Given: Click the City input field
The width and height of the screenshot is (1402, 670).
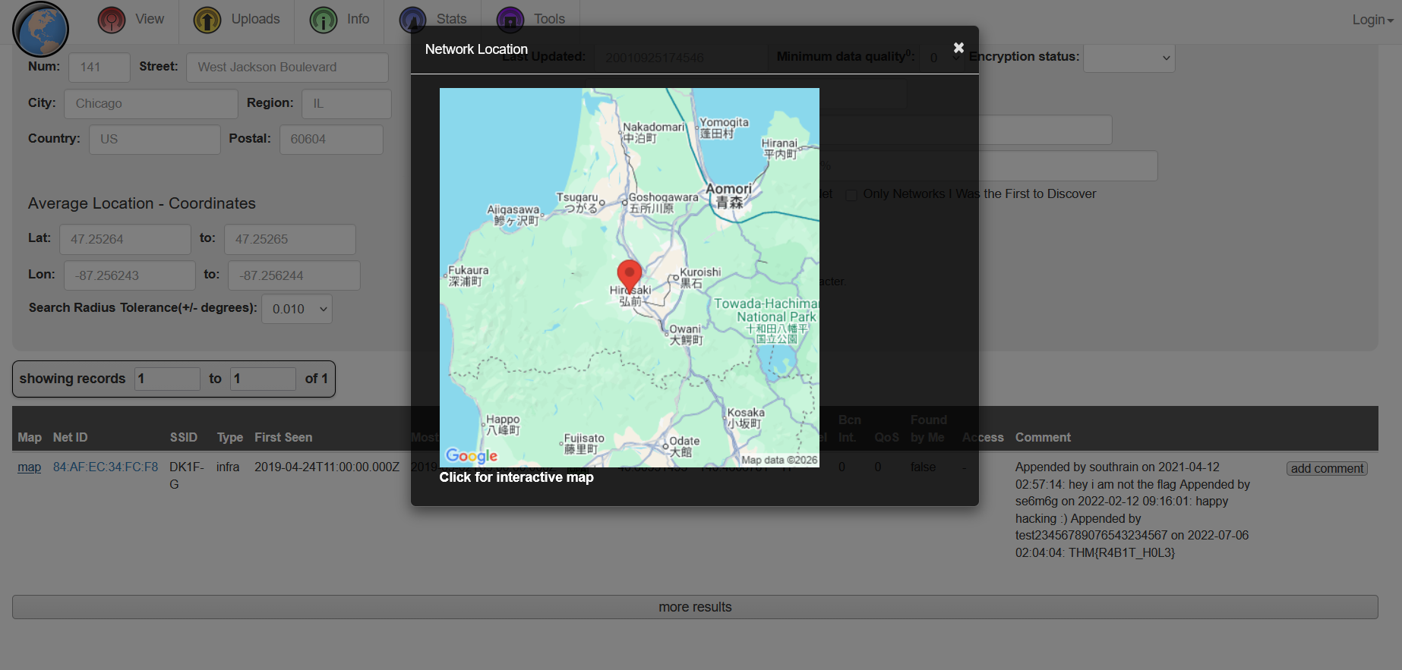Looking at the screenshot, I should click(151, 104).
